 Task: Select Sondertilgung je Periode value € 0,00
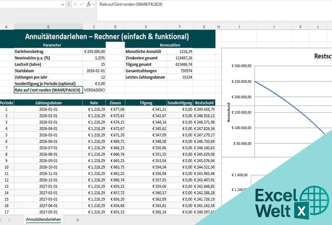click(x=94, y=83)
